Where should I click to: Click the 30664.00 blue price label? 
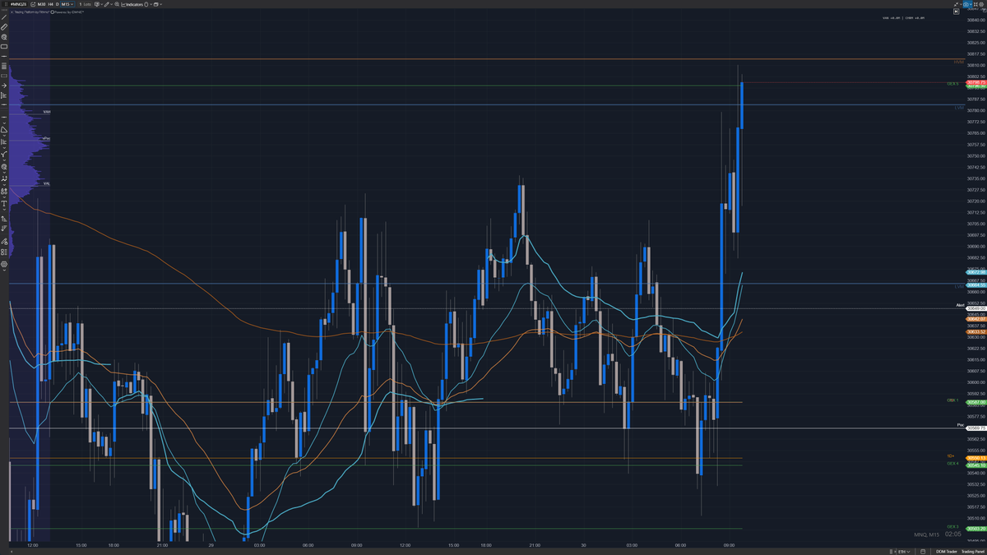point(976,284)
